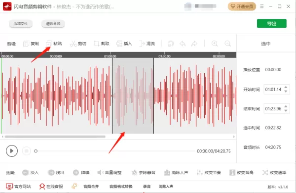This screenshot has height=193, width=296.
Task: Zoom in on the waveform
Action: [x=215, y=44]
